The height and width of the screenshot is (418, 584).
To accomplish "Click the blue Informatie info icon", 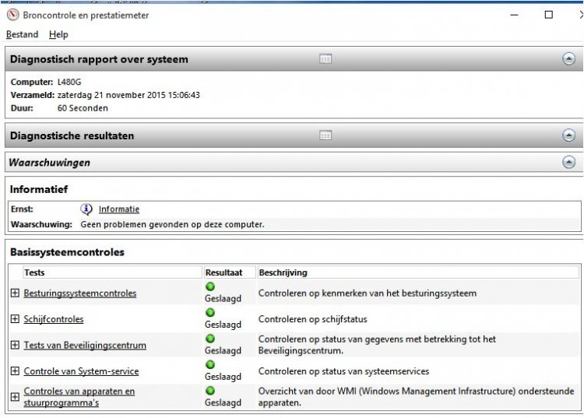I will pyautogui.click(x=86, y=209).
